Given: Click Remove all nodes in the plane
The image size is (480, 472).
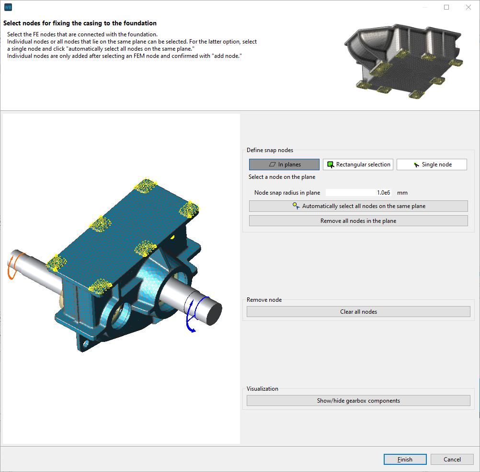Looking at the screenshot, I should click(358, 220).
